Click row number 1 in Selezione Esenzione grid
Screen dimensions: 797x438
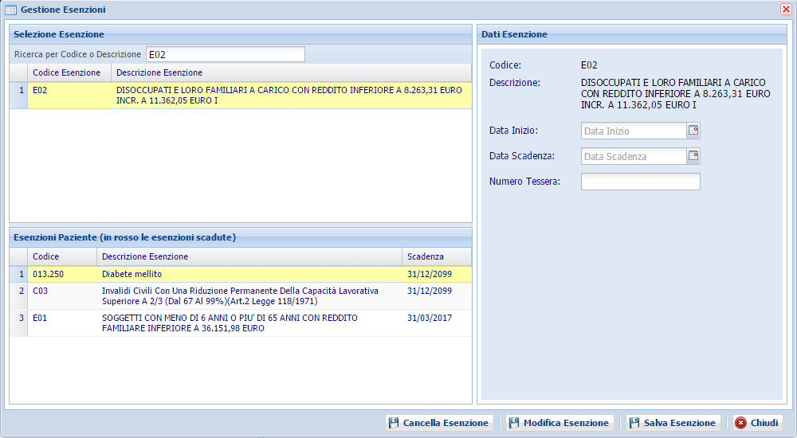pyautogui.click(x=19, y=95)
